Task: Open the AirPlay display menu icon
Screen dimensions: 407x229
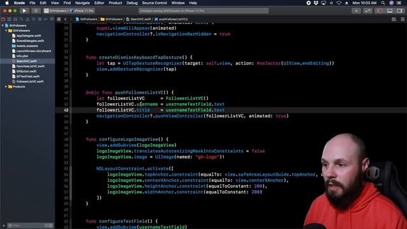Action: (x=324, y=3)
